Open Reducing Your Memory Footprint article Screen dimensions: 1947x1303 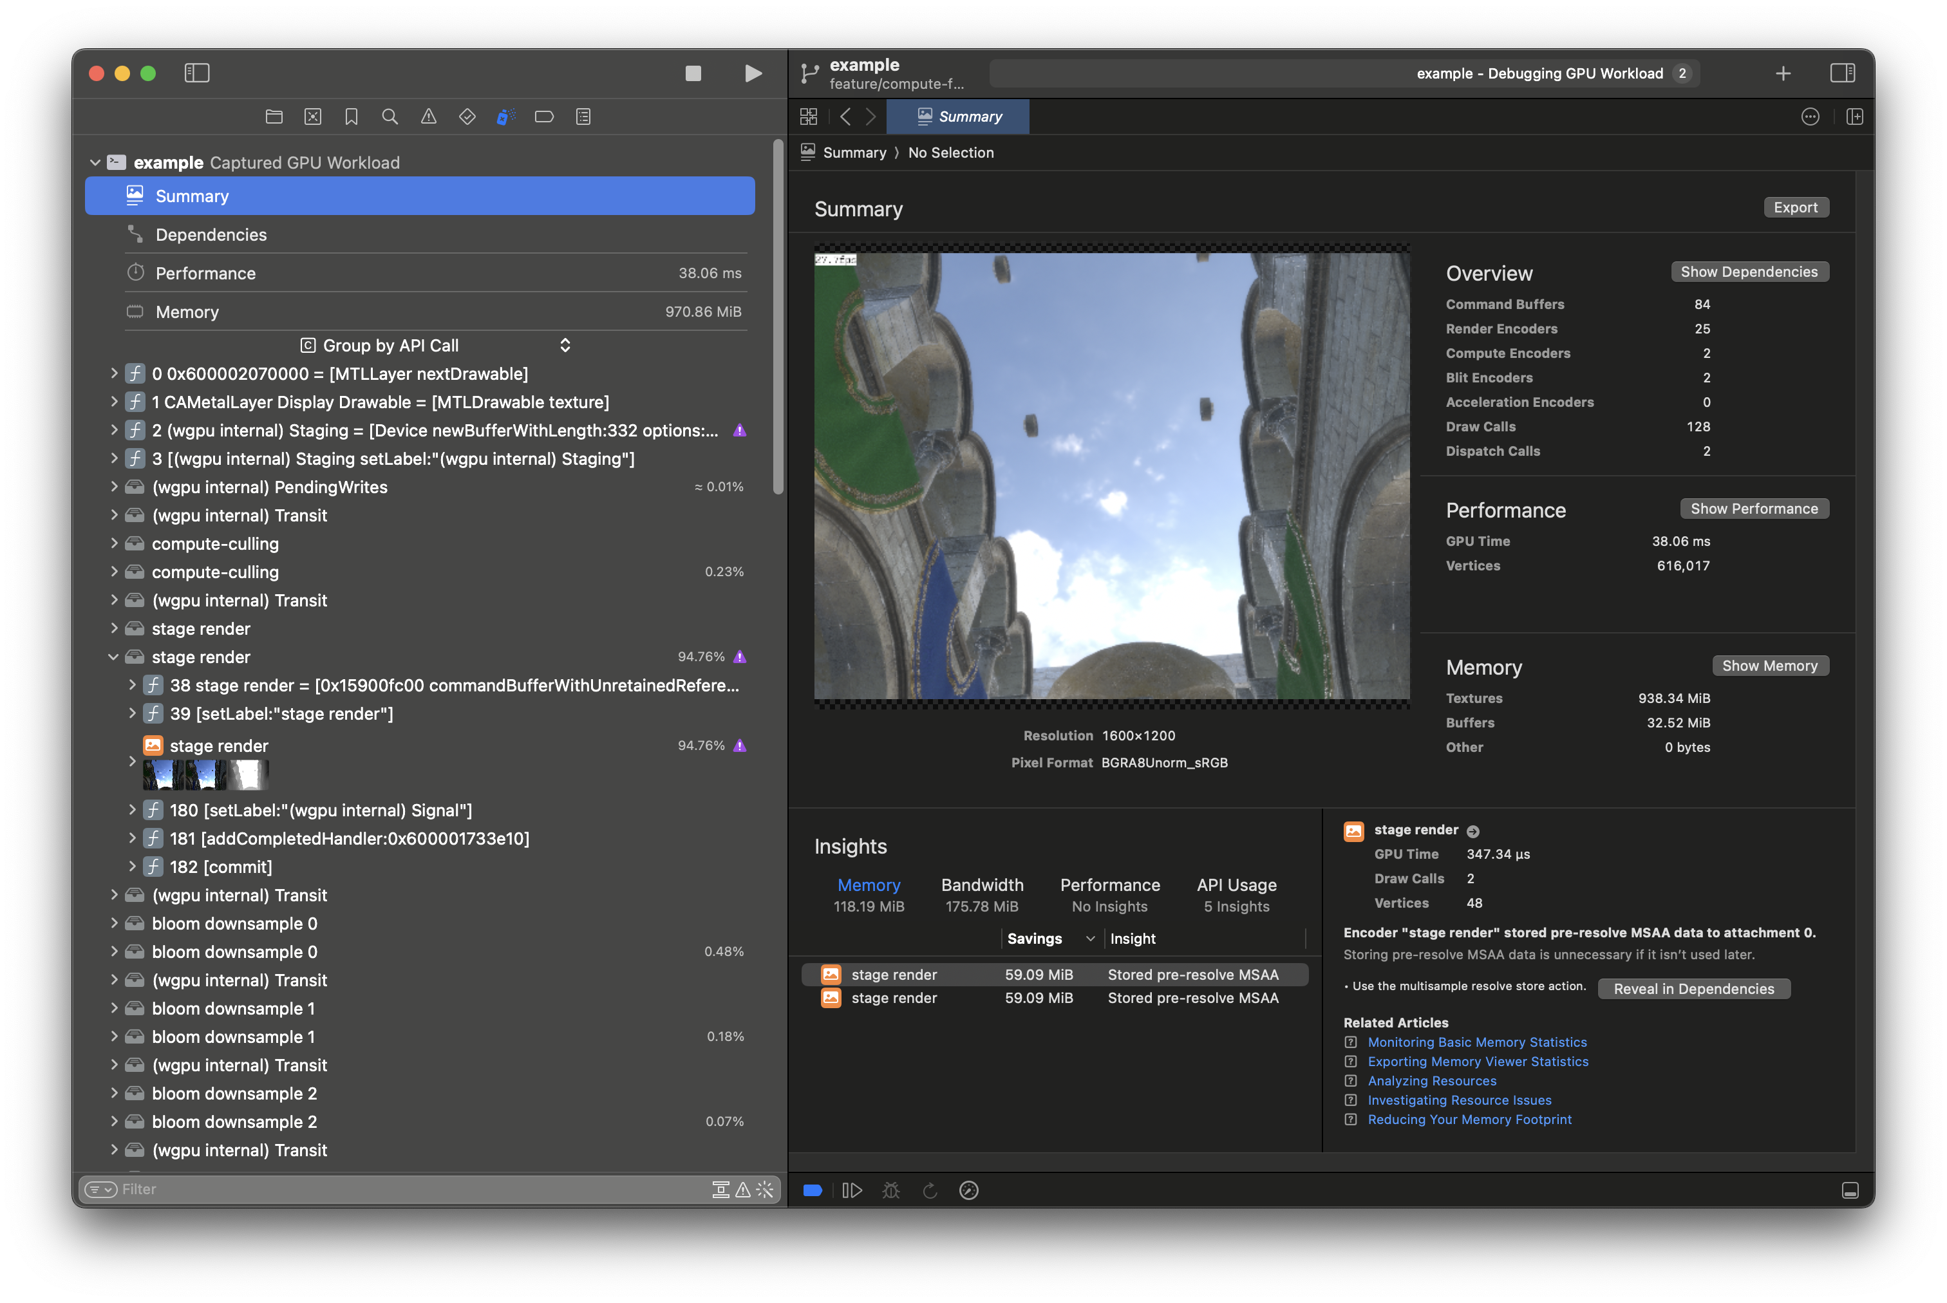1469,1120
